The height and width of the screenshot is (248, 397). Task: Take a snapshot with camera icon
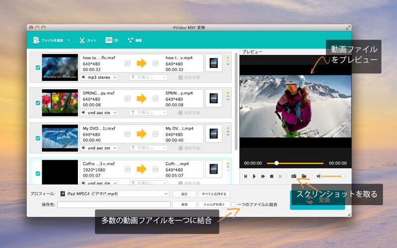(x=294, y=176)
